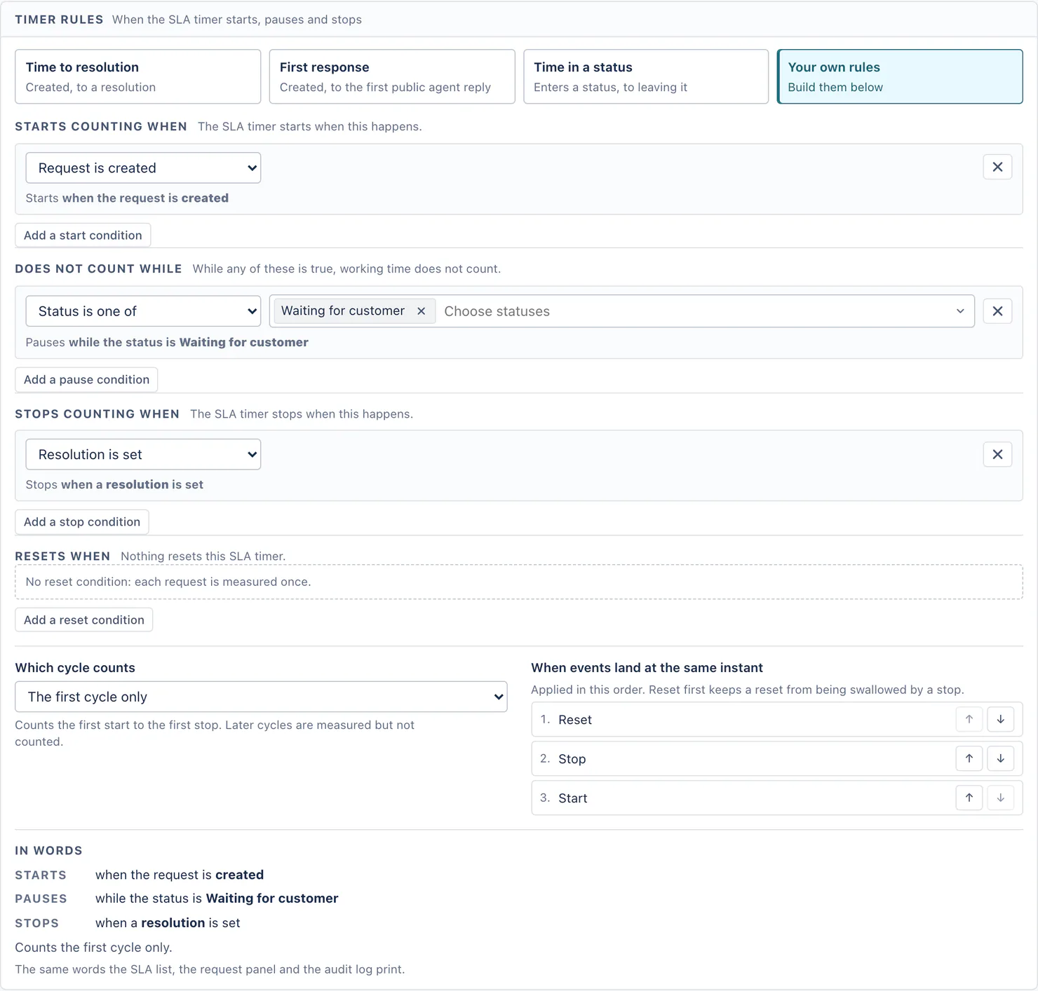Move Reset down in the event order

[x=1001, y=719]
